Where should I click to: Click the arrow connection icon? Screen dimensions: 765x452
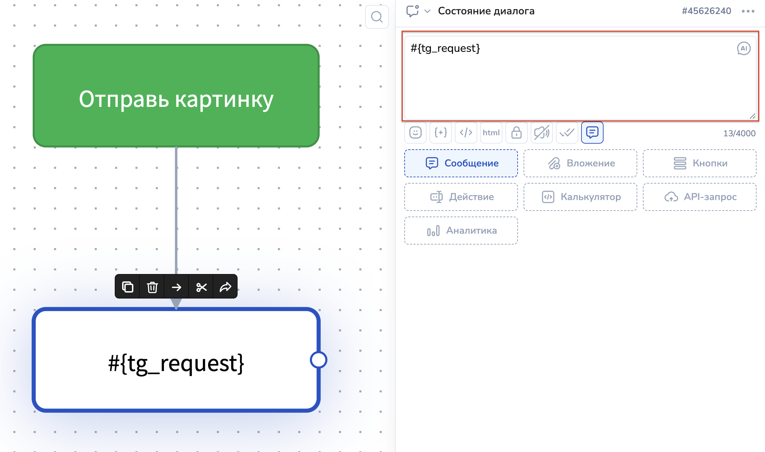tap(177, 287)
